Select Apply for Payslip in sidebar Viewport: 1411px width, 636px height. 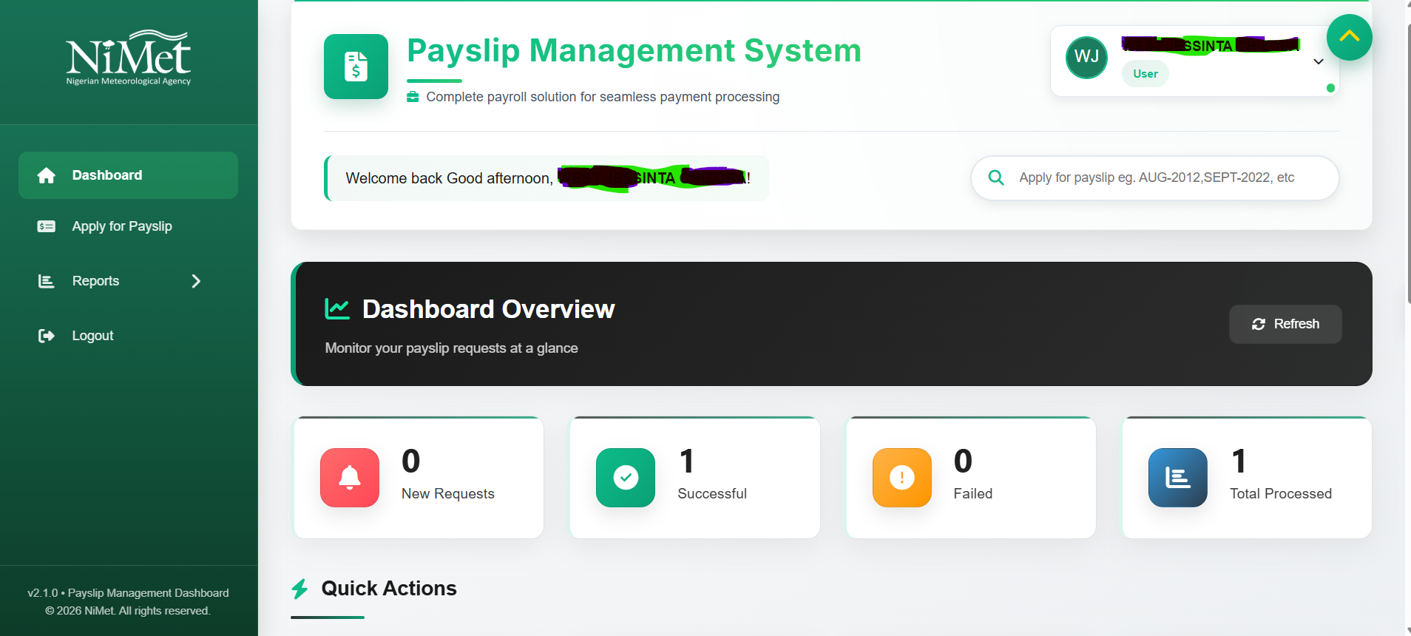click(x=122, y=226)
